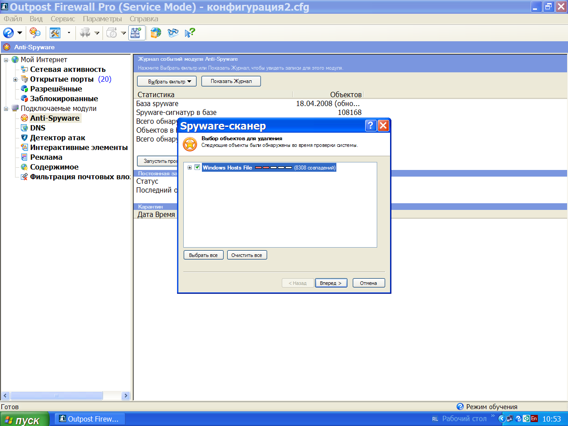Click the RL language indicator on taskbar
Screen dimensions: 568x426
pyautogui.click(x=435, y=419)
